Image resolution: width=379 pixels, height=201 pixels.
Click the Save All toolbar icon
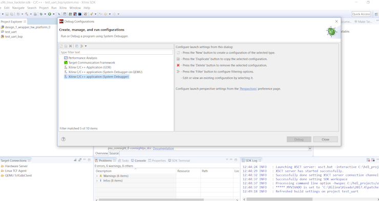coord(12,14)
